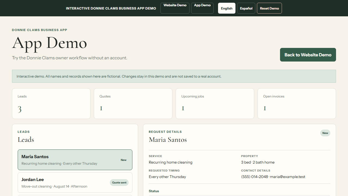348x196 pixels.
Task: Click the Reset Demo button
Action: pyautogui.click(x=269, y=8)
